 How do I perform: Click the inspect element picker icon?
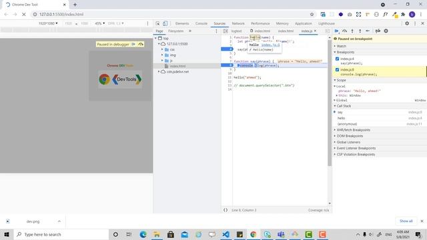(x=157, y=23)
